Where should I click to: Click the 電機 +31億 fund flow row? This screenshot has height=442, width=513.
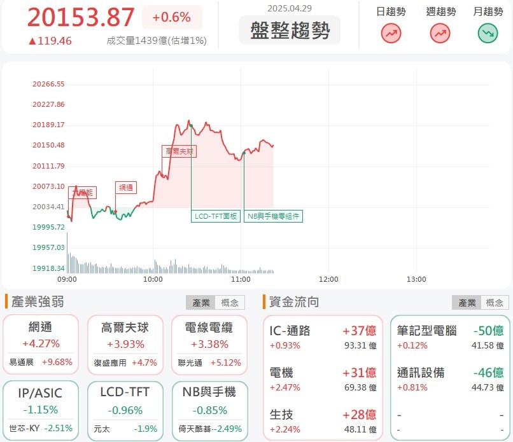click(323, 379)
